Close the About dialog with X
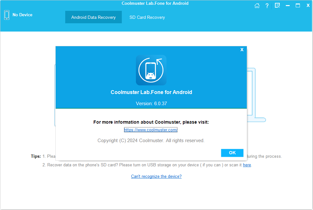313x210 pixels. pos(242,50)
